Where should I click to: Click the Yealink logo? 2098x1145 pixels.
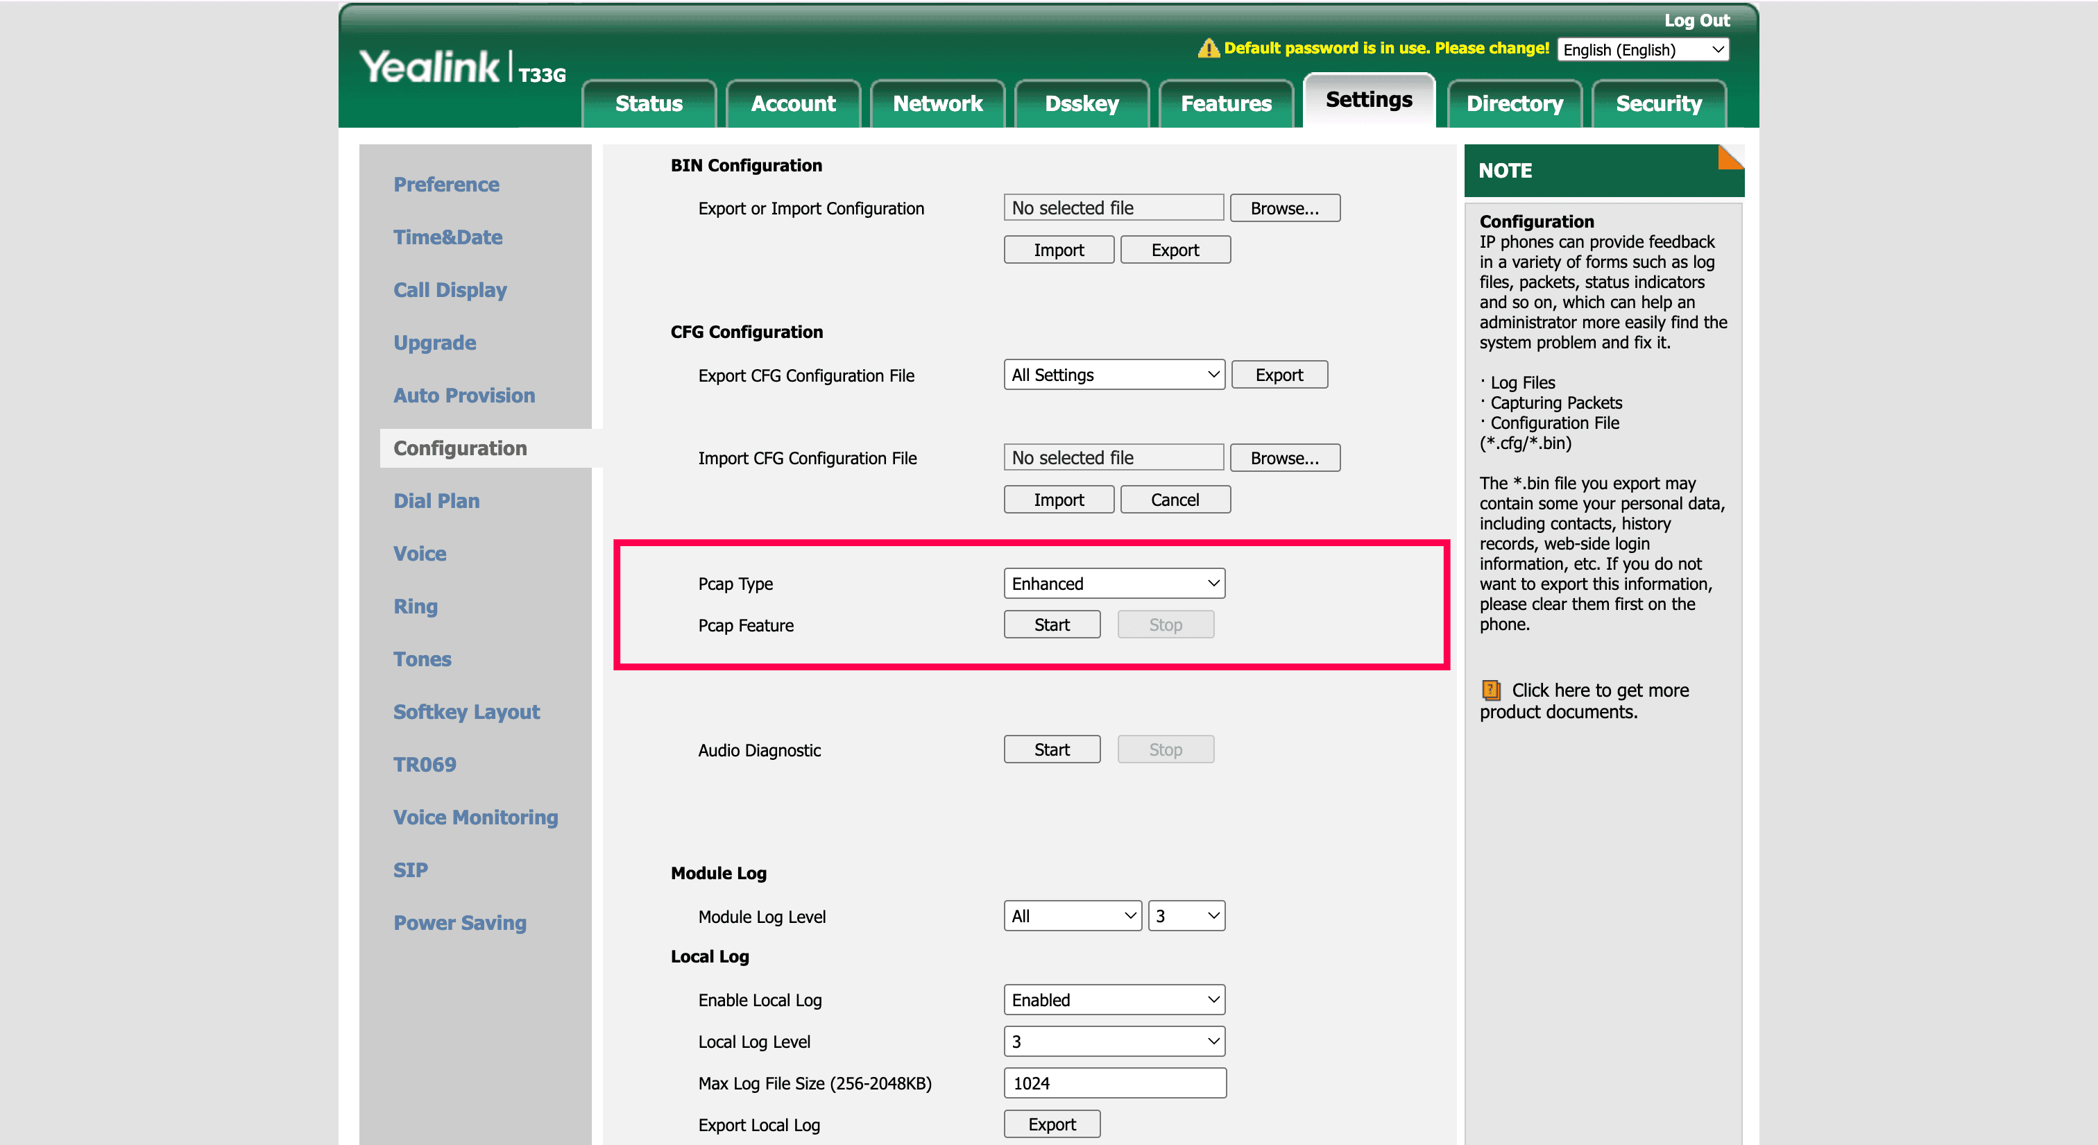429,67
